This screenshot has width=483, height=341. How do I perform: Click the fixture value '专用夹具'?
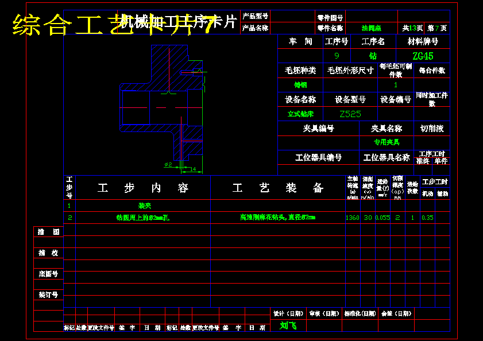(387, 142)
